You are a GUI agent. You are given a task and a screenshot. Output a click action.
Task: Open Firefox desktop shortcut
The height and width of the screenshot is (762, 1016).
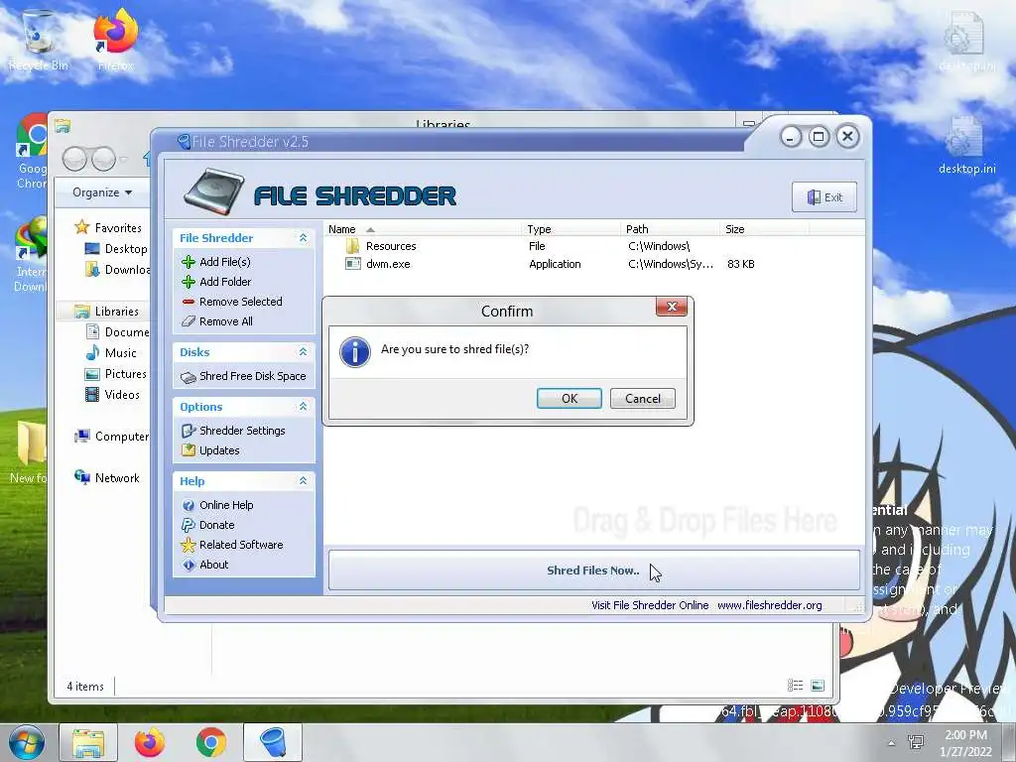(x=115, y=40)
